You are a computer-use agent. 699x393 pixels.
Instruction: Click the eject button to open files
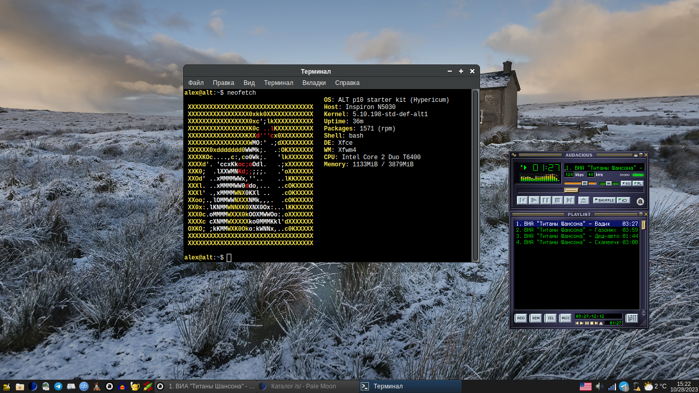584,200
